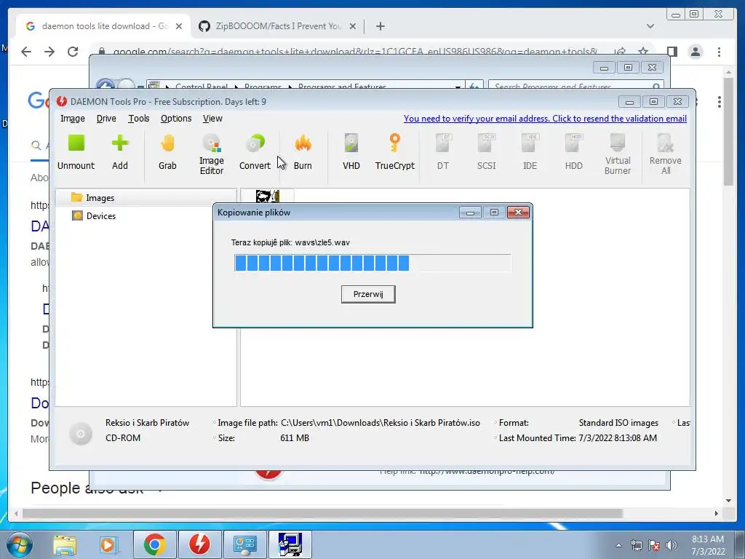
Task: Click the Chrome vertical scrollbar
Action: (728, 131)
